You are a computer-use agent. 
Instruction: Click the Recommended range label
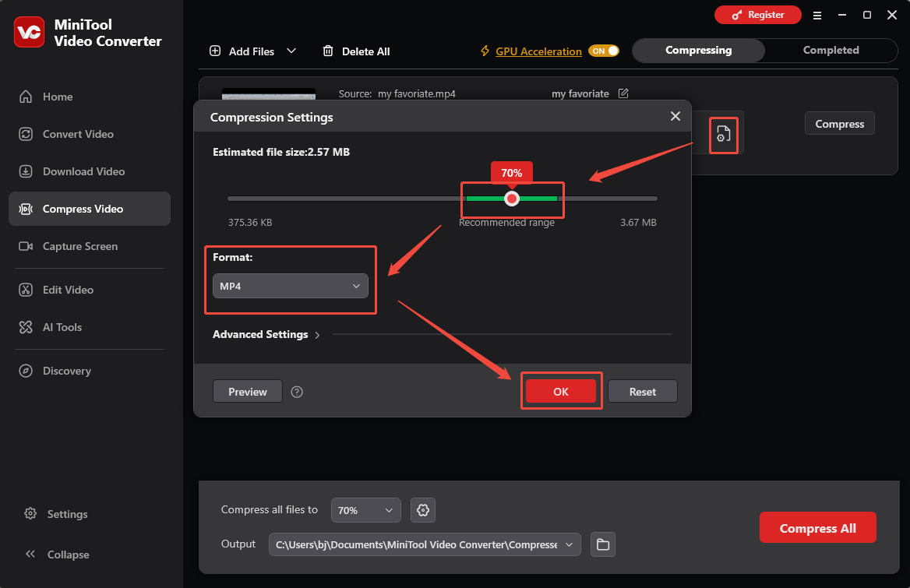506,223
